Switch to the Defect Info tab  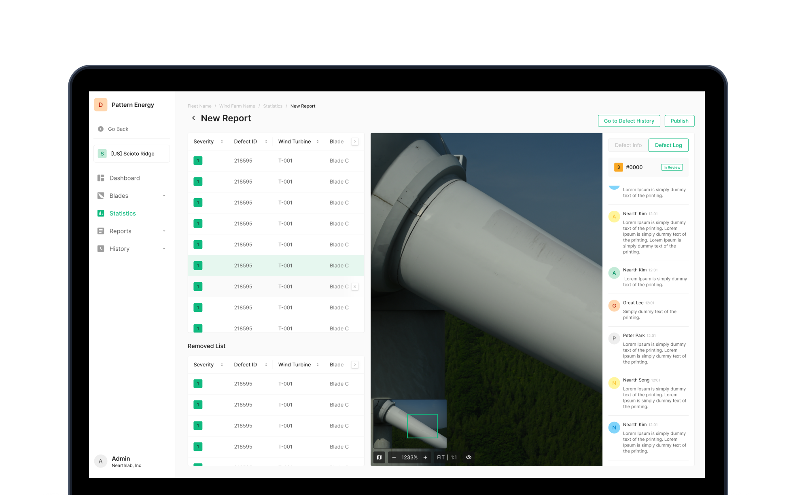point(628,145)
